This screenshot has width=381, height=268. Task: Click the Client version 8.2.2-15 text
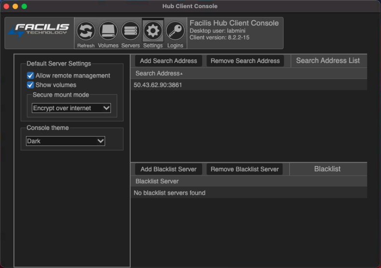(219, 38)
